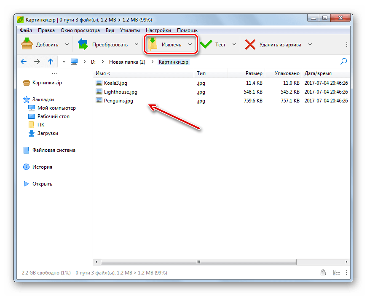Open search with the magnifier icon
Viewport: 367px width, 296px height.
[343, 62]
